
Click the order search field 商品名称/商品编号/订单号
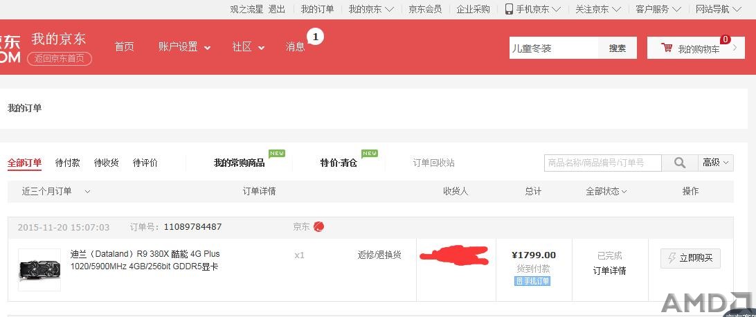(603, 163)
